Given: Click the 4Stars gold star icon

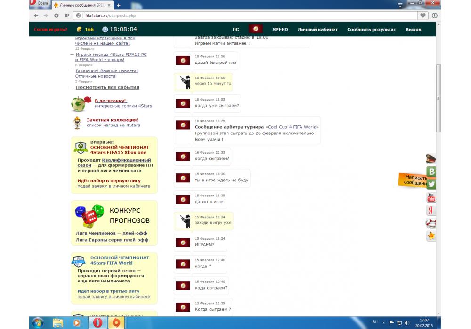Looking at the screenshot, I should [x=431, y=236].
